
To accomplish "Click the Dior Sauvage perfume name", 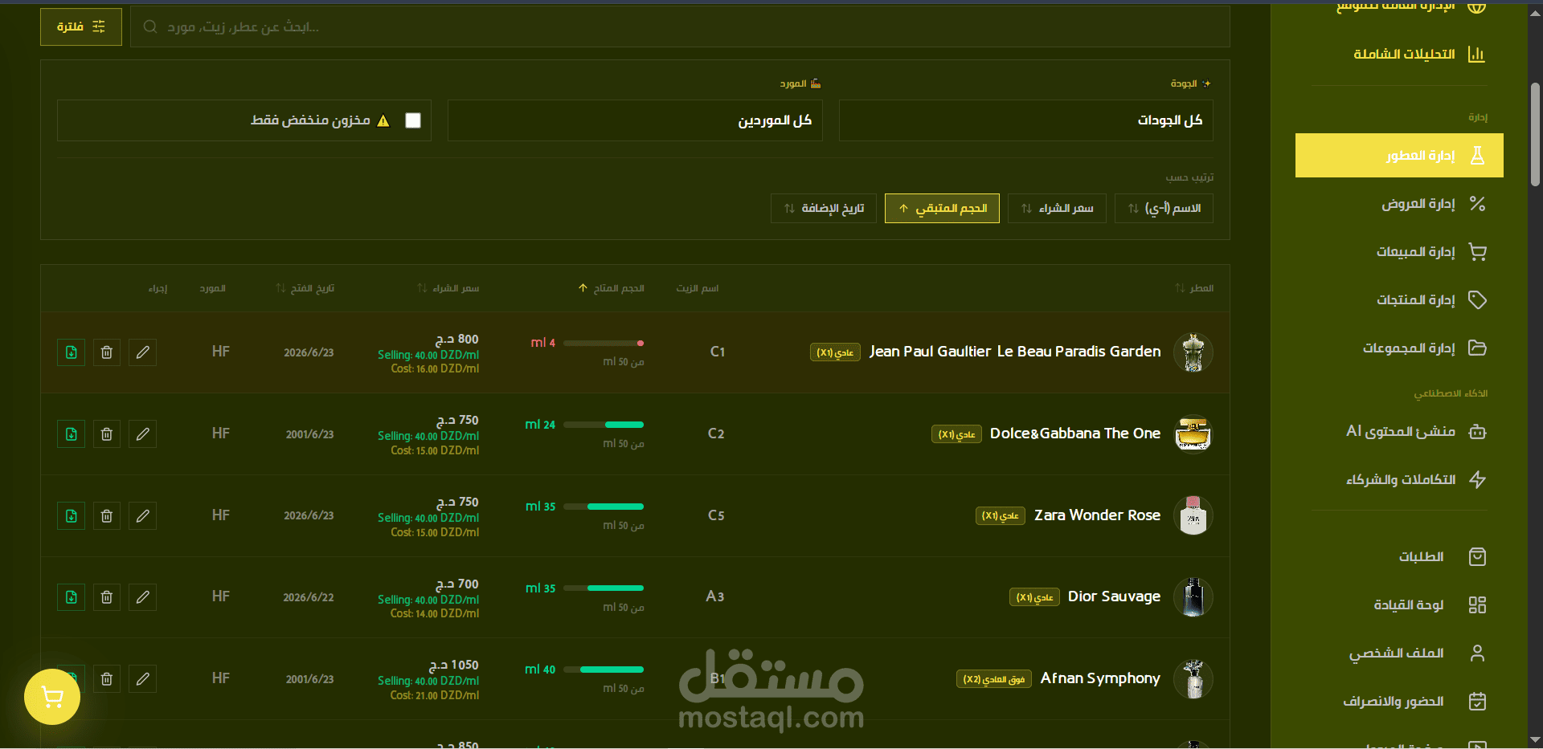I will pos(1114,596).
